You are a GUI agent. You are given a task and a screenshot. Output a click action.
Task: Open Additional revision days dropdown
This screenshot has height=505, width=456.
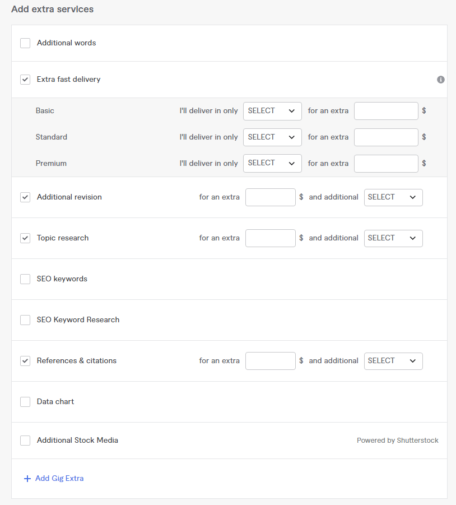(x=393, y=197)
